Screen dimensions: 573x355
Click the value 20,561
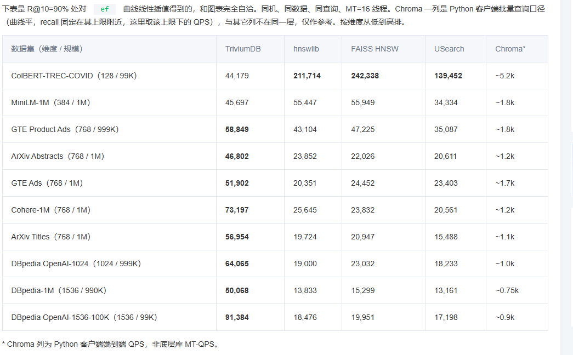coord(445,210)
